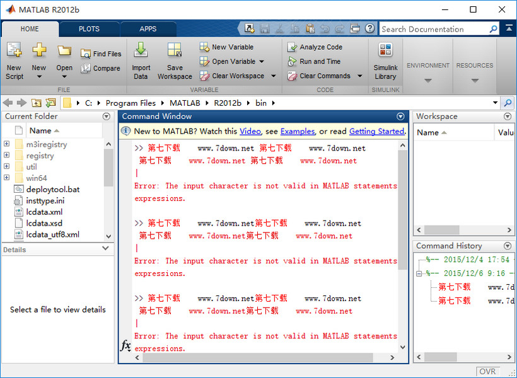Open Command History panel actions menu

click(x=508, y=246)
